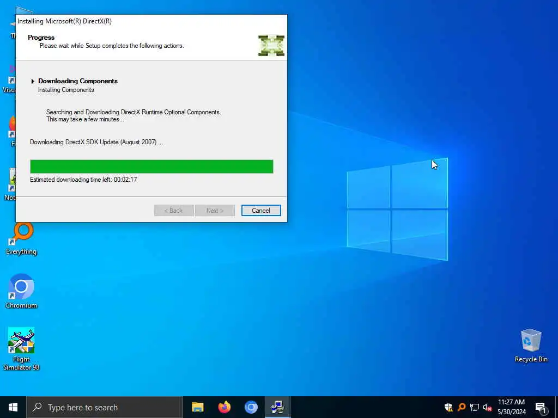Click 'Estimated downloading time left' text

83,180
